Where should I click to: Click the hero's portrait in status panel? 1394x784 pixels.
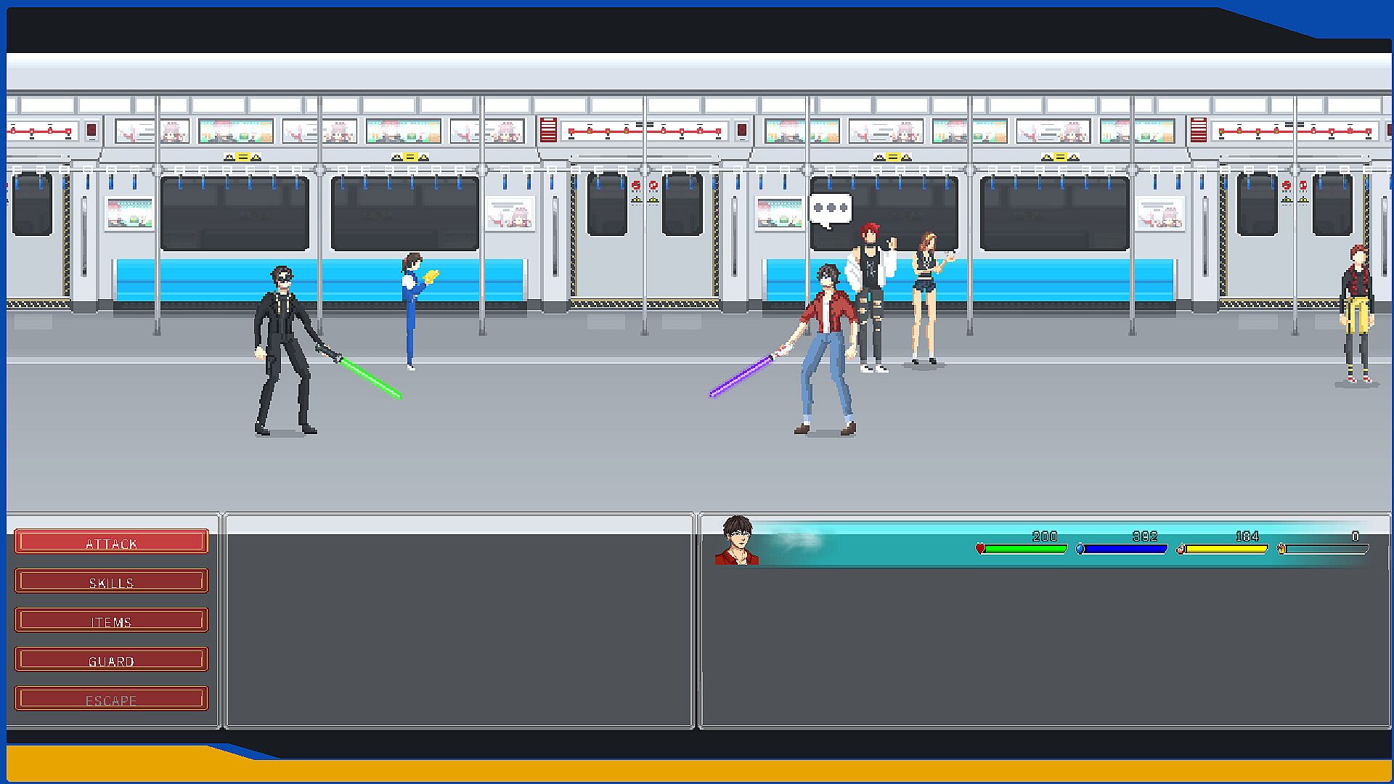tap(736, 541)
